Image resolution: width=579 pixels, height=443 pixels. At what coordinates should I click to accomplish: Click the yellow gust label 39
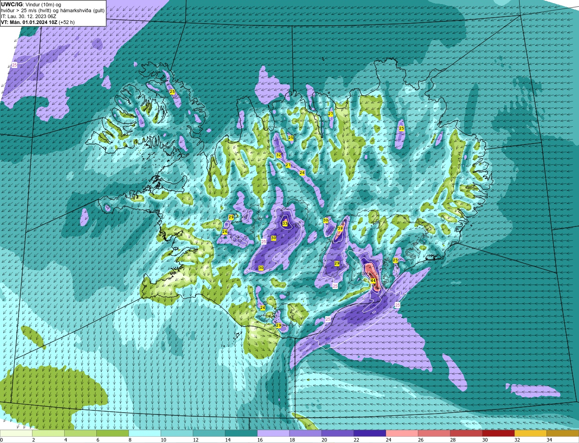click(x=340, y=228)
